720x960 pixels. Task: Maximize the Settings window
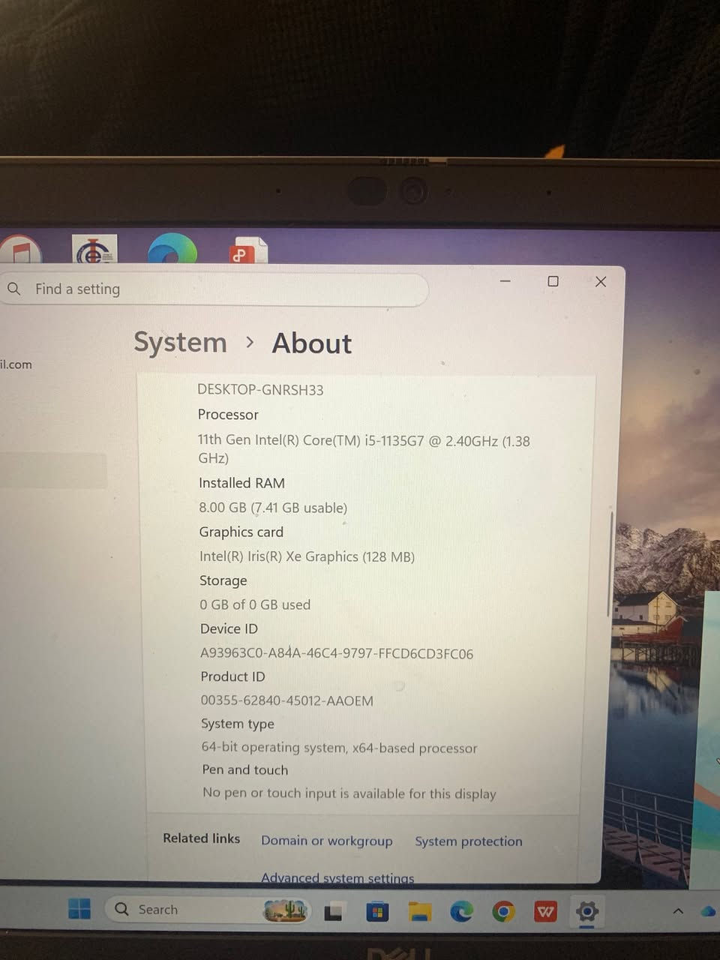(x=553, y=281)
